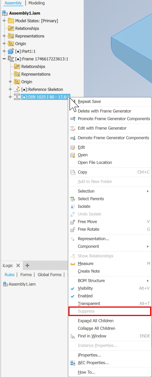Viewport: 152px width, 377px height.
Task: Click the Demote Frame Generator Components icon
Action: point(73,138)
